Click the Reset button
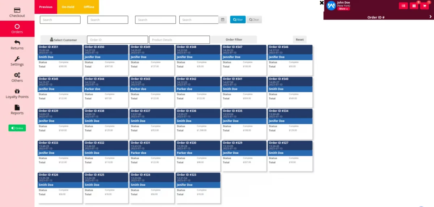 (300, 40)
